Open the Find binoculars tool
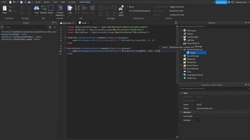Screen dimensions: 250x140 [36, 8]
